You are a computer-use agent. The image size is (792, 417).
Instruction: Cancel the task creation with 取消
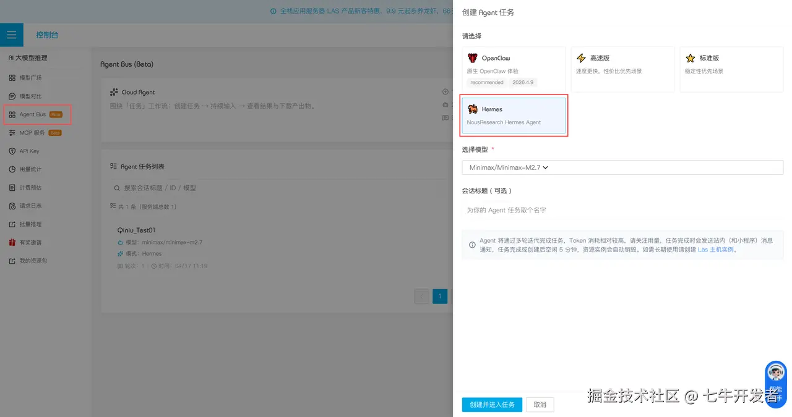pyautogui.click(x=540, y=404)
